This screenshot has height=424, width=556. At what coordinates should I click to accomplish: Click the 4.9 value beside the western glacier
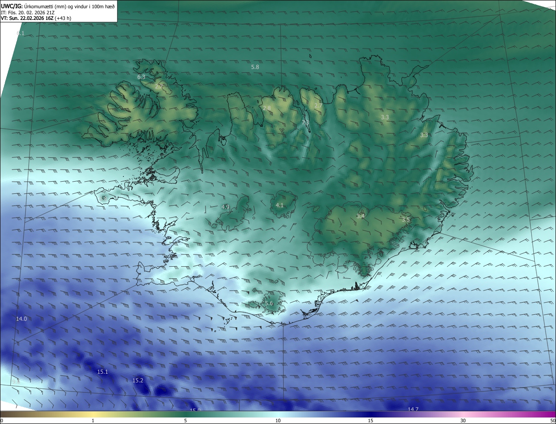pos(225,207)
